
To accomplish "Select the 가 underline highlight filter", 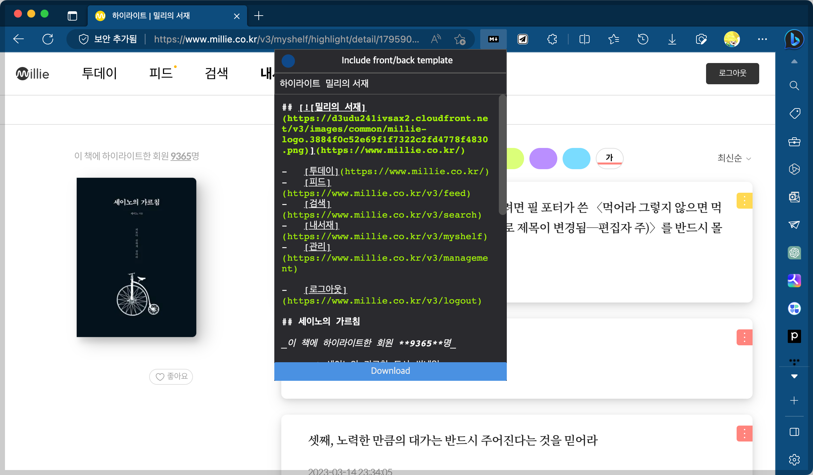I will tap(609, 158).
